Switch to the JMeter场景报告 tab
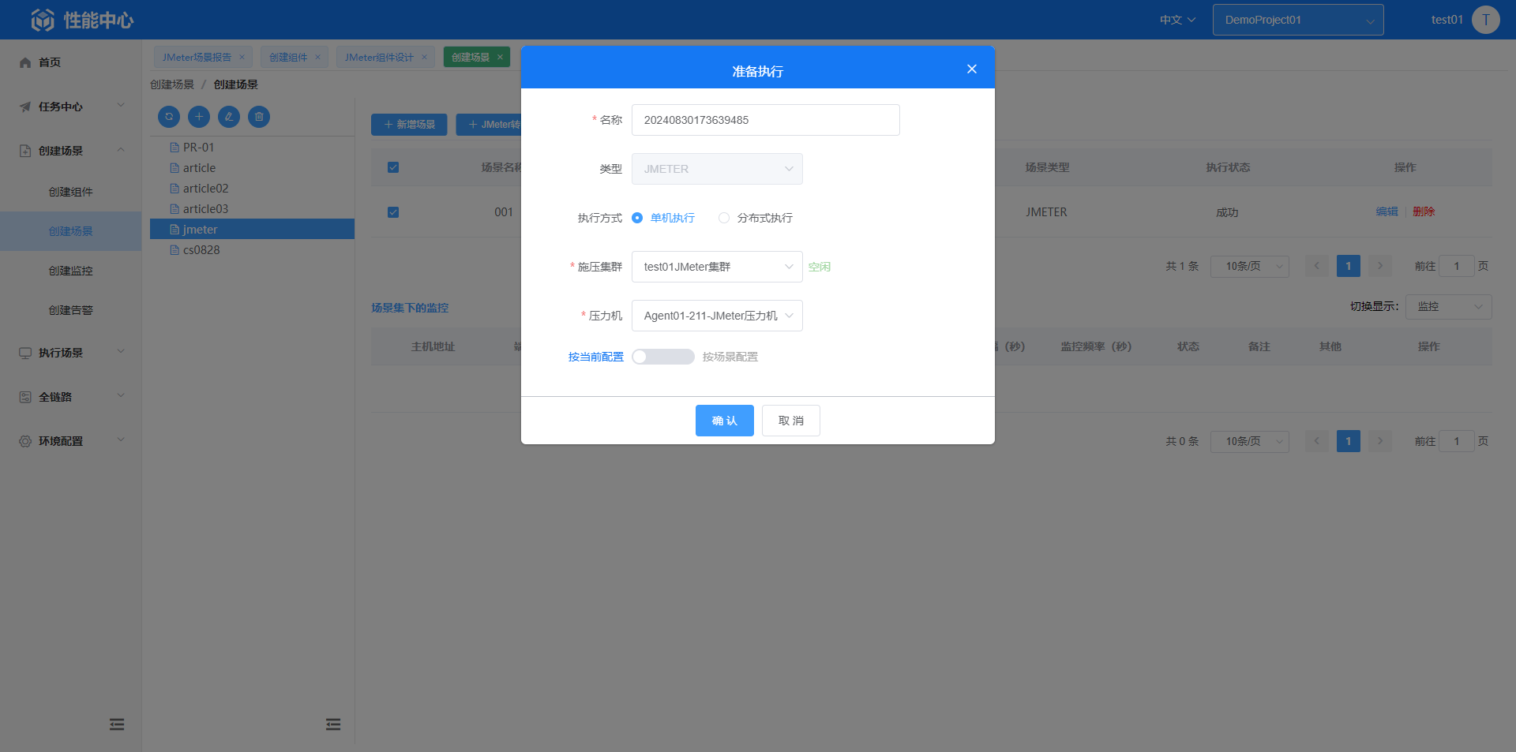Image resolution: width=1516 pixels, height=752 pixels. (x=197, y=57)
